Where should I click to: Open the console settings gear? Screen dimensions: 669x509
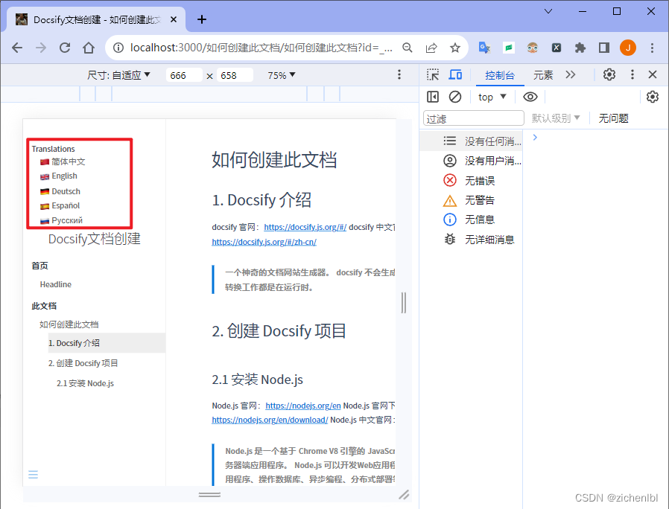[653, 97]
